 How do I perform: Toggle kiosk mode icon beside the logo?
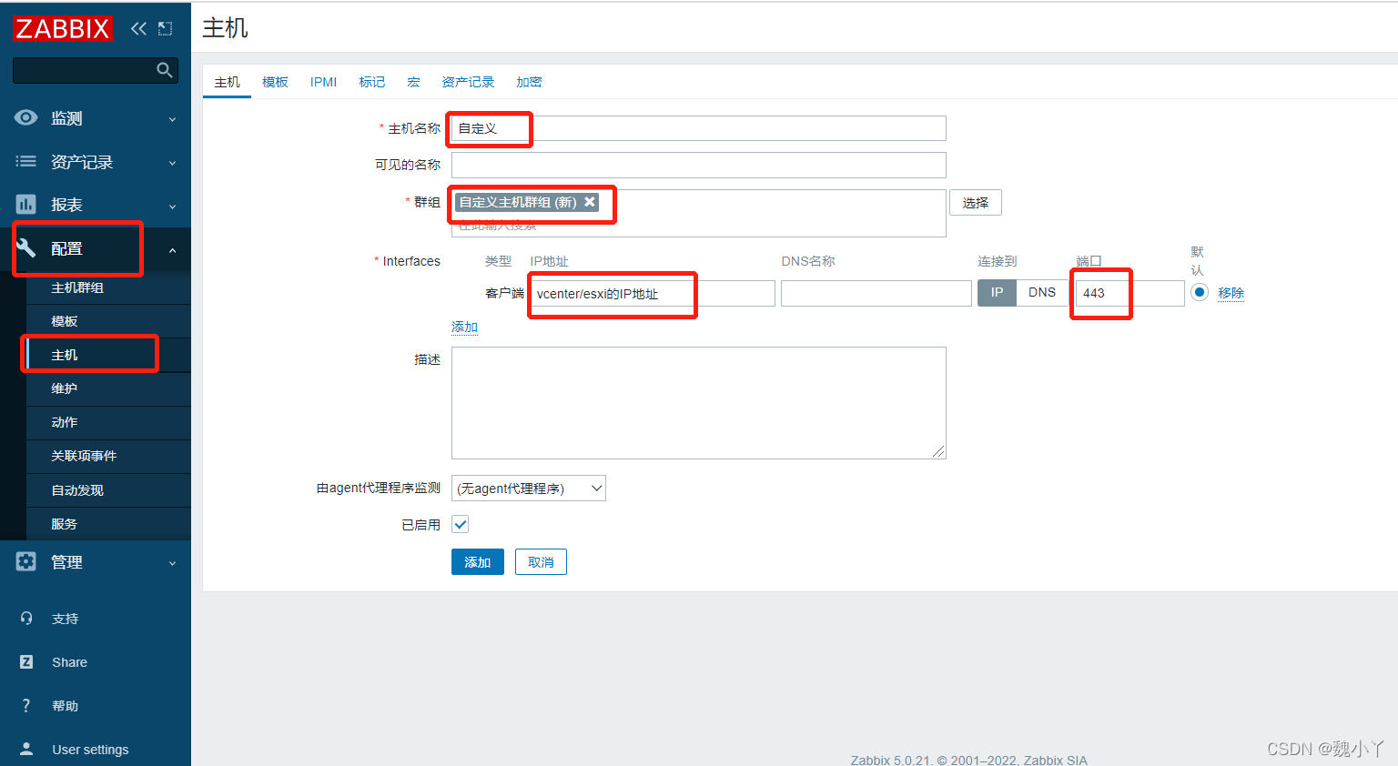165,28
